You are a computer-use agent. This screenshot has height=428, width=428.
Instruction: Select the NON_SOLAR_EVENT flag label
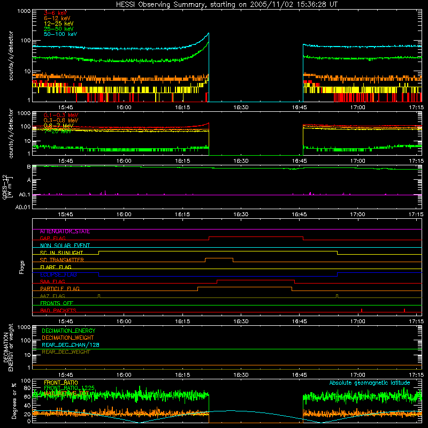coord(65,246)
